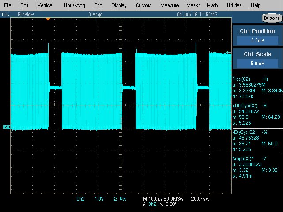The image size is (283, 212).
Task: Click the Ch1 Position value field
Action: (257, 40)
